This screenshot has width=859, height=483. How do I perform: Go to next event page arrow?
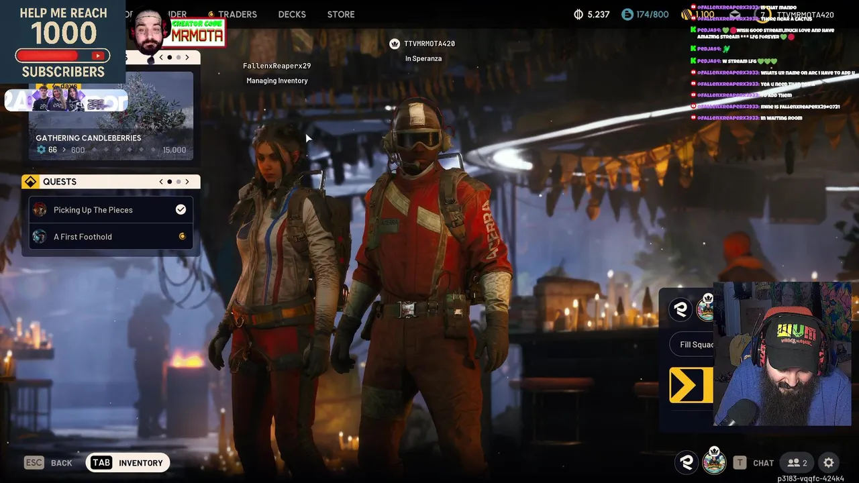[x=187, y=58]
